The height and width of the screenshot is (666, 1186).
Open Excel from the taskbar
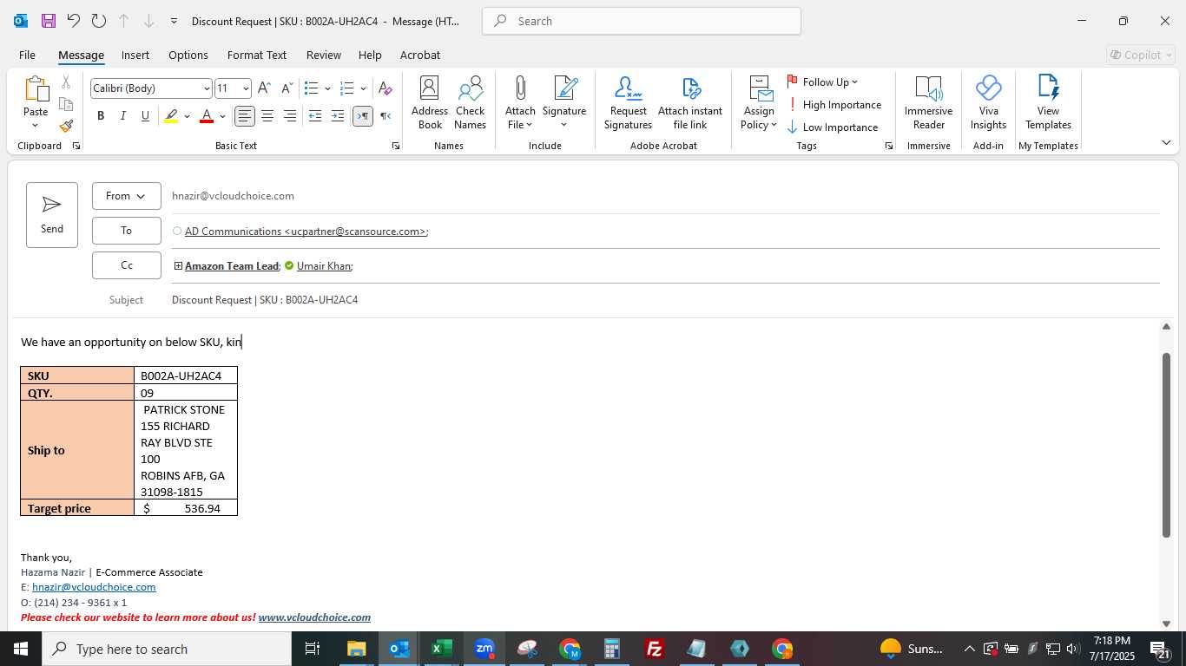tap(442, 649)
